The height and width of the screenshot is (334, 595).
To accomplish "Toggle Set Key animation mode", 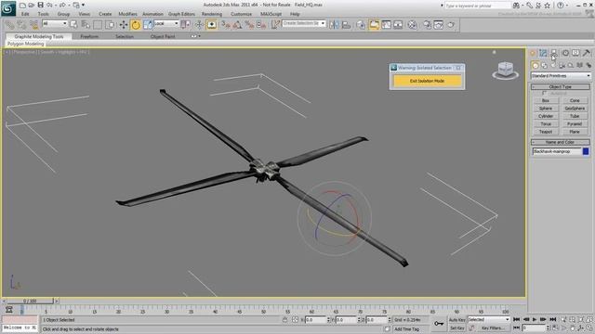I will (456, 328).
